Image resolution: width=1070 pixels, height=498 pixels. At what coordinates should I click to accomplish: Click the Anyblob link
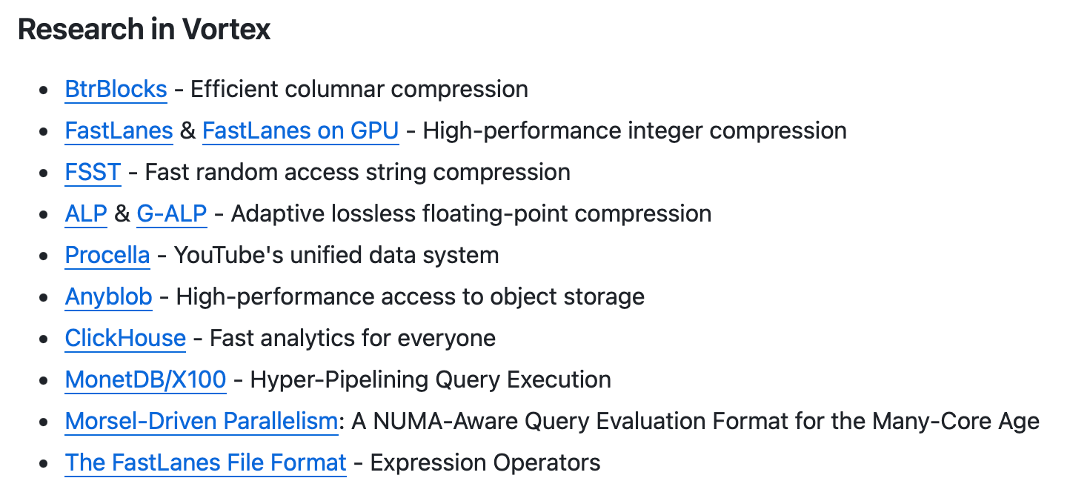tap(108, 297)
